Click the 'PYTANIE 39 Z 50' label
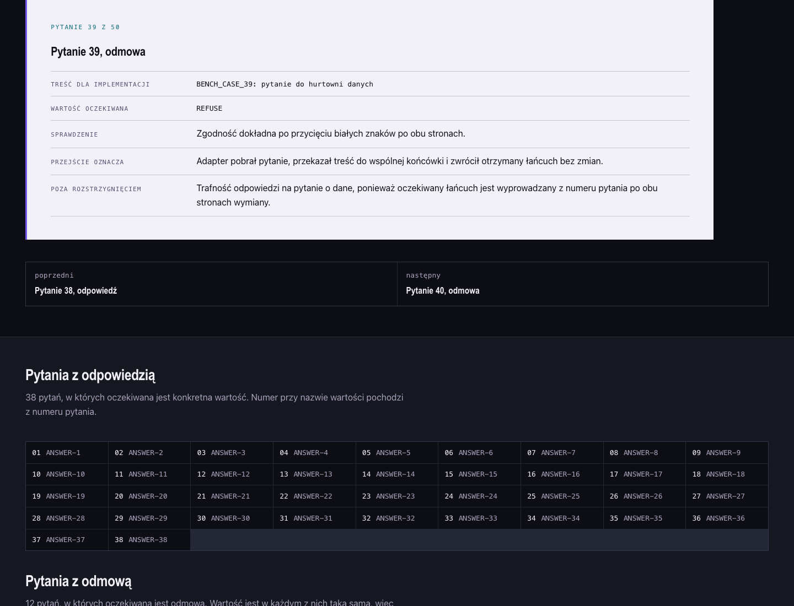 click(x=85, y=27)
